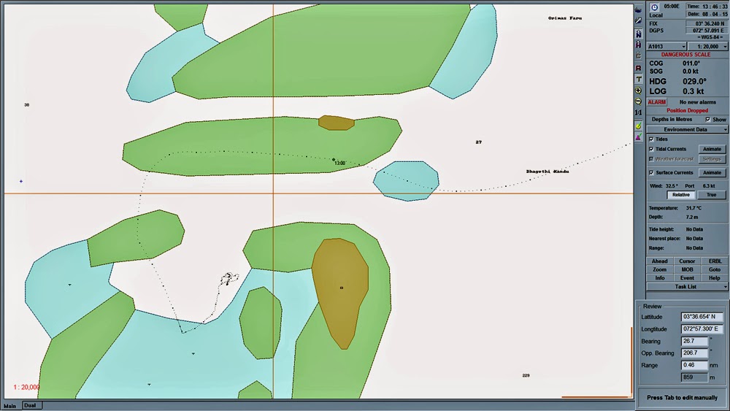Select True wind mode
The width and height of the screenshot is (730, 411).
[711, 195]
